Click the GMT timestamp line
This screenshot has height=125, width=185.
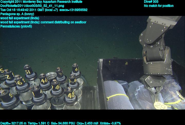(x=44, y=10)
